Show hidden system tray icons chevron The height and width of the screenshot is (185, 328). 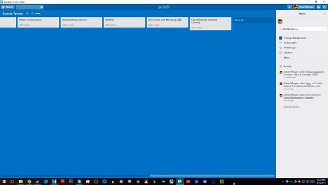(283, 181)
